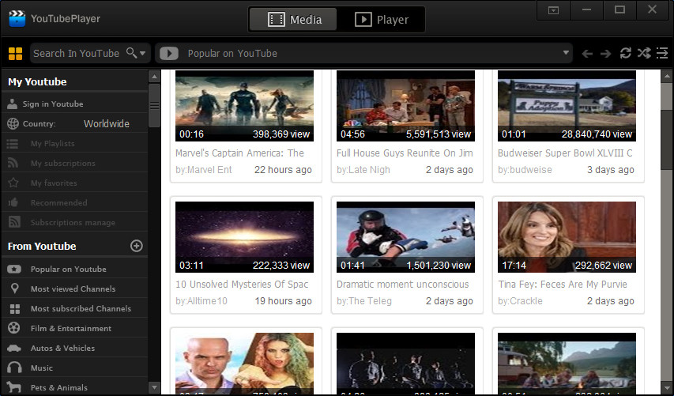Image resolution: width=674 pixels, height=396 pixels.
Task: Click the grid icon for Most subscribed Channels
Action: coord(15,309)
